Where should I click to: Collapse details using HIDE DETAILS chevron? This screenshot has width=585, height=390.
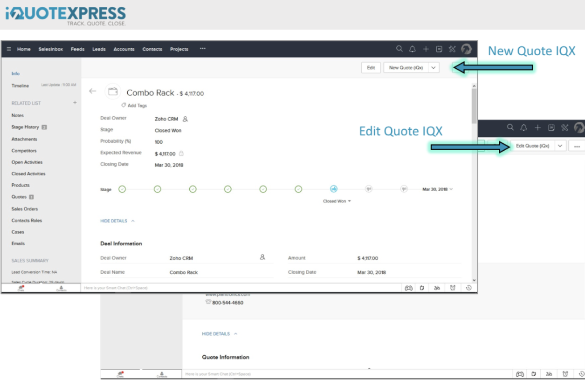pyautogui.click(x=132, y=220)
